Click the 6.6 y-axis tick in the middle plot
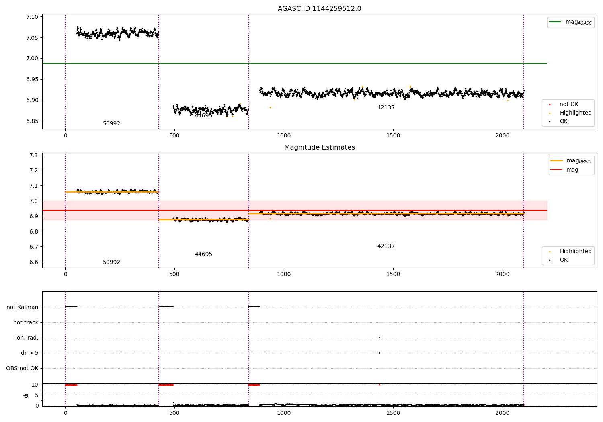 (34, 262)
